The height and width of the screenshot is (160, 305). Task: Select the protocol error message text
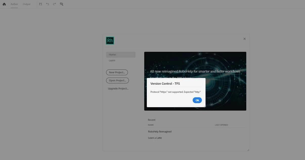175,92
